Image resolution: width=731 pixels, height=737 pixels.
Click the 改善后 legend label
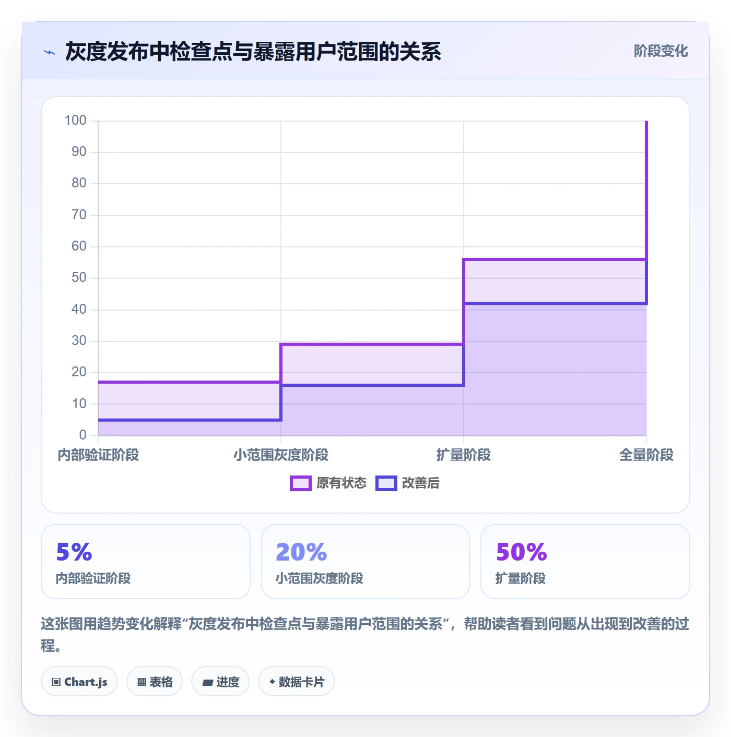[420, 483]
